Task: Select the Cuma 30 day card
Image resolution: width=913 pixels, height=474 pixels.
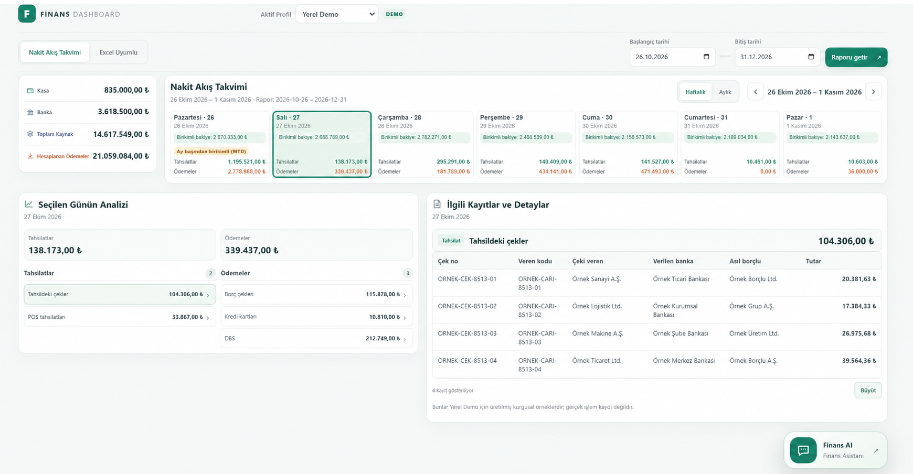Action: pos(628,144)
